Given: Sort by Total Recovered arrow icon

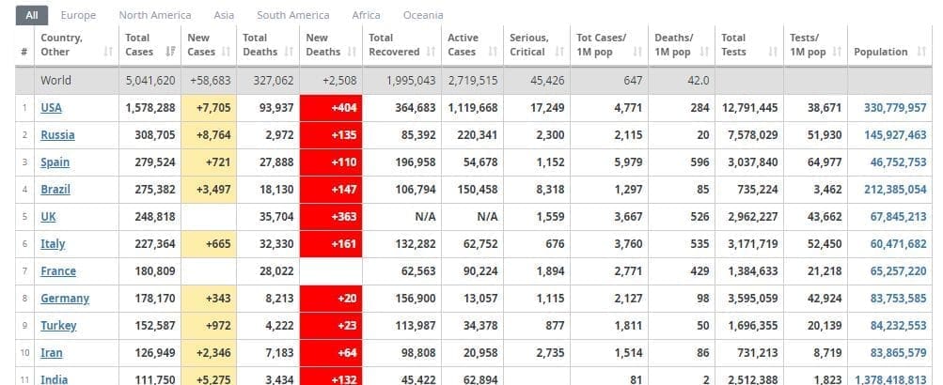Looking at the screenshot, I should tap(432, 52).
